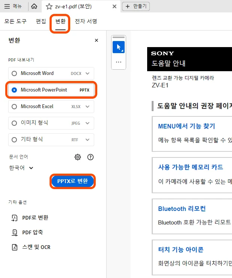Select the Microsoft Excel radio button

tap(14, 107)
